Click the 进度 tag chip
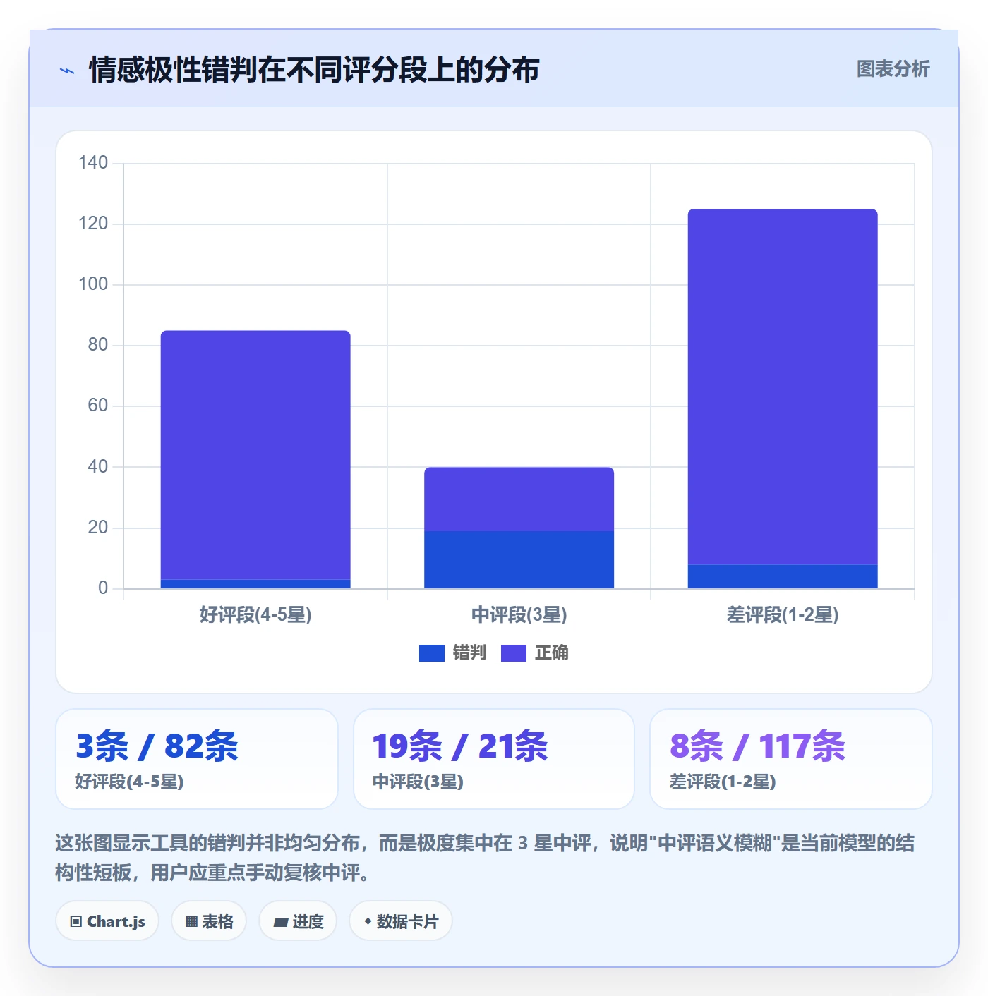This screenshot has height=996, width=988. pos(298,921)
